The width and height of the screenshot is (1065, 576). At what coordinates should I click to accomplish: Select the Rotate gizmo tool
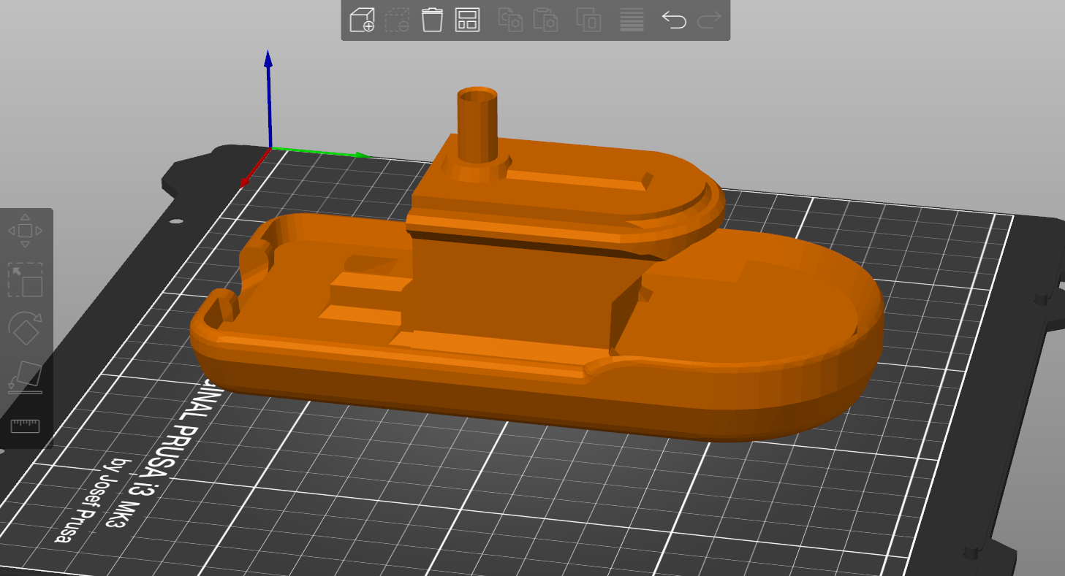click(25, 329)
